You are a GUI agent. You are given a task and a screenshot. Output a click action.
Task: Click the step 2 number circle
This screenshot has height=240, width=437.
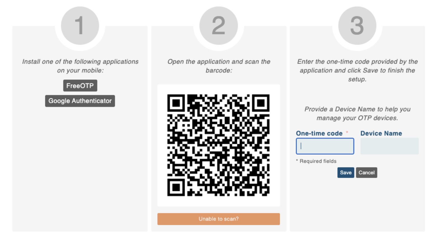pyautogui.click(x=219, y=25)
